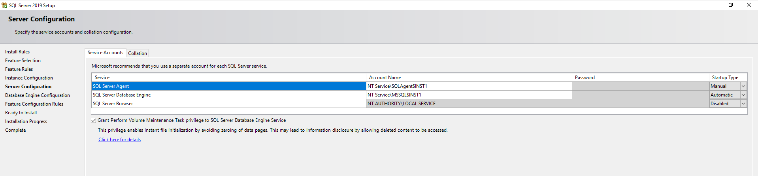The image size is (758, 176).
Task: Select the SQL Server Database Engine row
Action: (x=228, y=95)
